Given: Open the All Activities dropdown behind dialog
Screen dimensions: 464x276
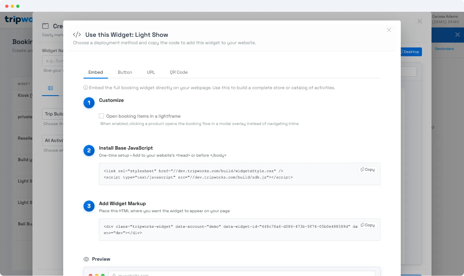Looking at the screenshot, I should coord(53,140).
